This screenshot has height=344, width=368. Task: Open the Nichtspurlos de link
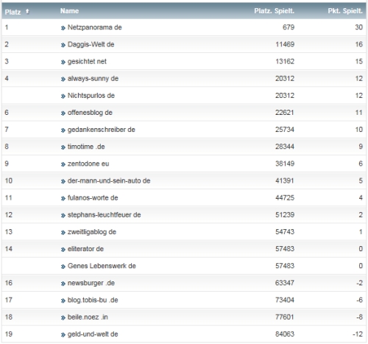[91, 96]
